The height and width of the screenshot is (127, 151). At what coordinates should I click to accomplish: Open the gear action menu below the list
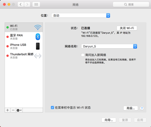(19, 110)
